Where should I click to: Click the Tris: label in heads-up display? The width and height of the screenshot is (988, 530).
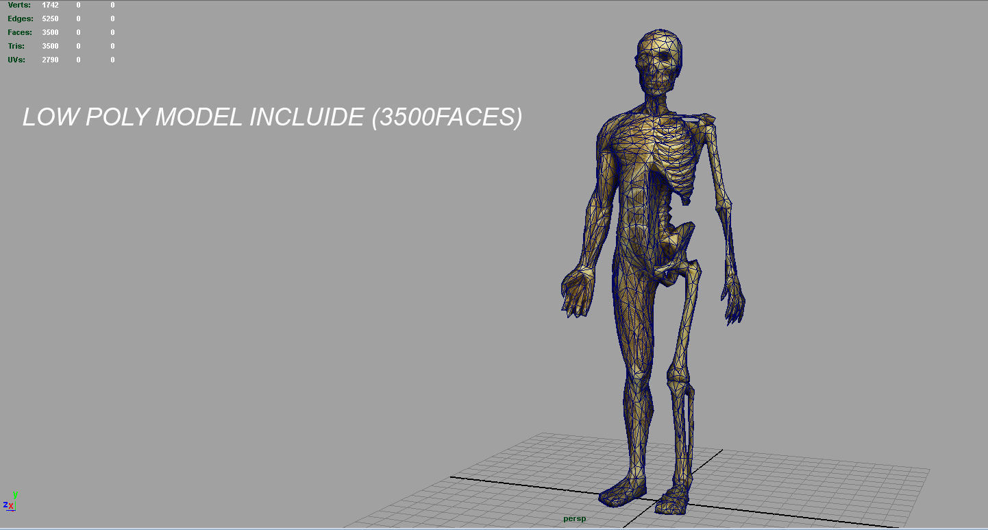16,46
